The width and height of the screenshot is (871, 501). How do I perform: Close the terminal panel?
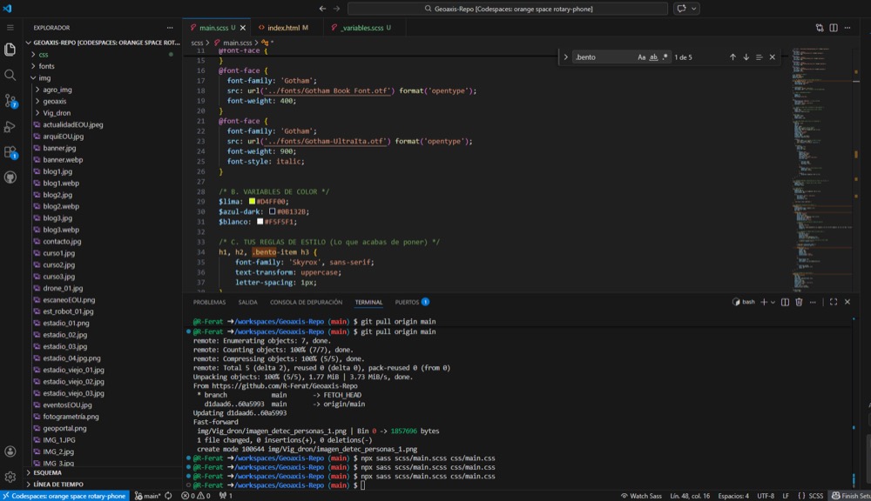click(847, 302)
